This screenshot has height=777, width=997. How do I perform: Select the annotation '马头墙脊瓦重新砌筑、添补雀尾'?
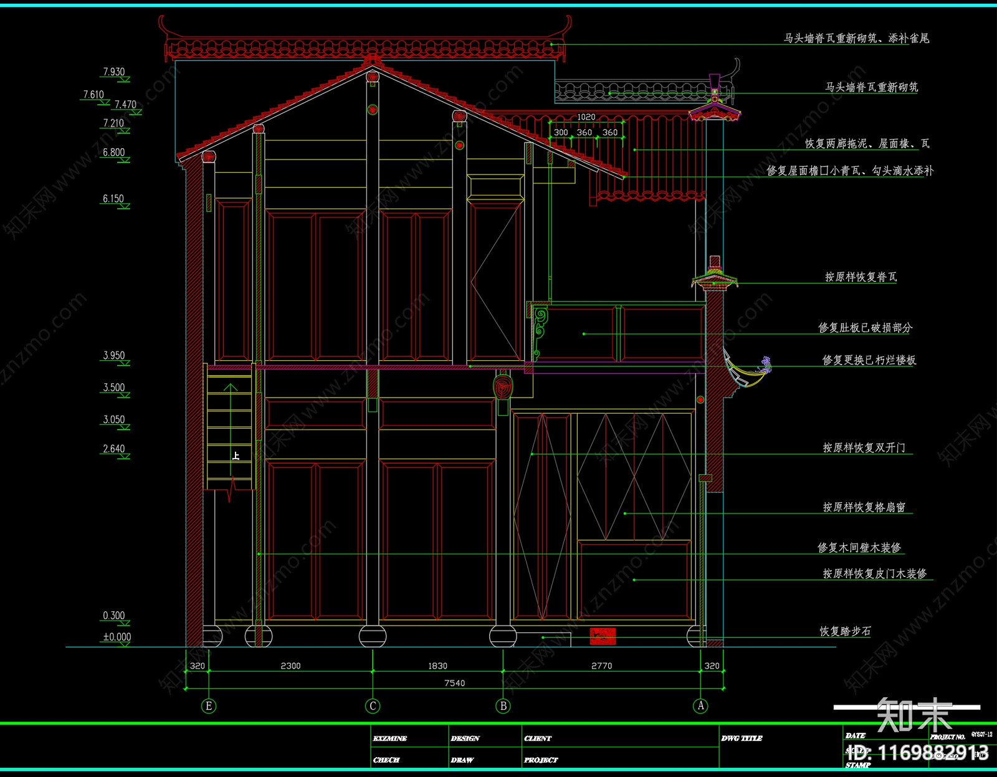coord(856,39)
